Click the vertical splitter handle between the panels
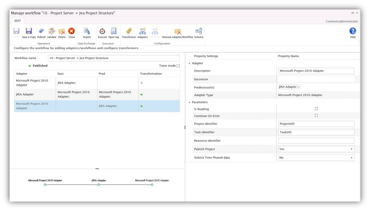 185,127
